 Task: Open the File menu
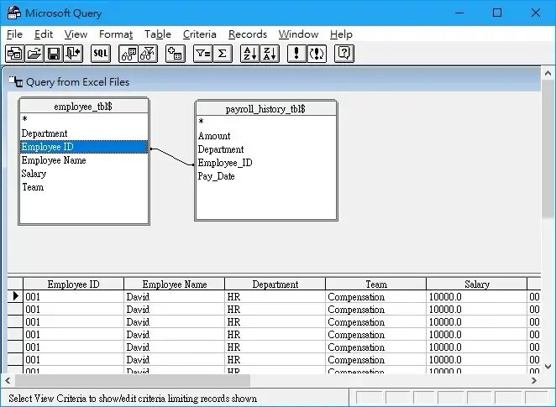pyautogui.click(x=14, y=34)
